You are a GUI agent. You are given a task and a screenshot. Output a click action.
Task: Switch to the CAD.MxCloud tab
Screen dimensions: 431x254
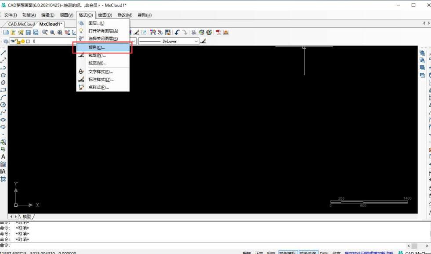(x=21, y=24)
